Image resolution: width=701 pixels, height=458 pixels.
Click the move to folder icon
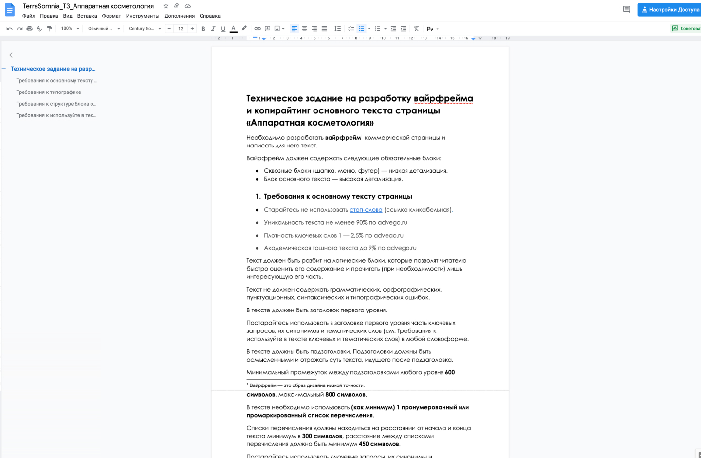pyautogui.click(x=177, y=6)
